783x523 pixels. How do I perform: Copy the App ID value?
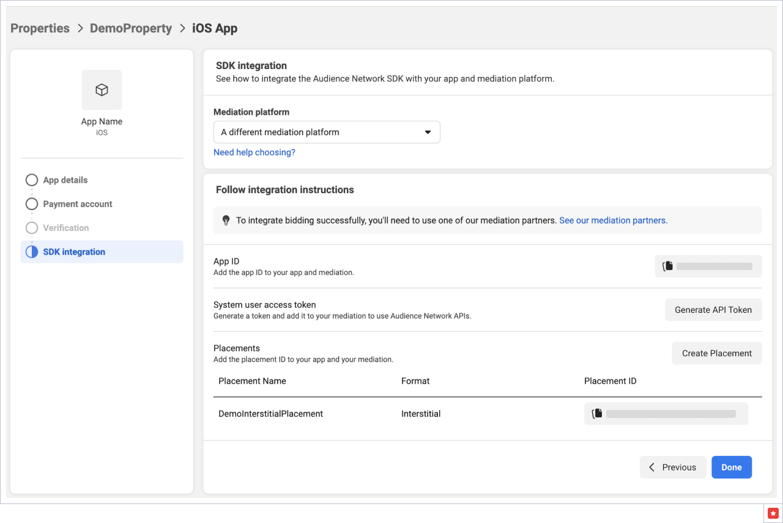(x=668, y=266)
